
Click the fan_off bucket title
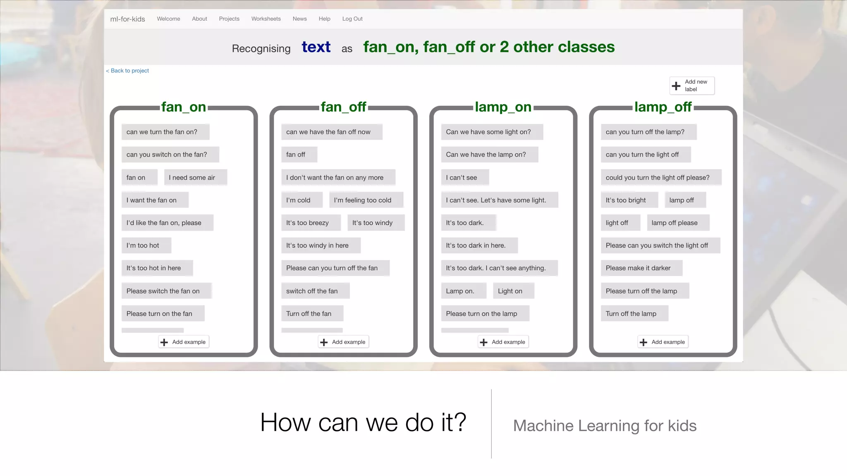pyautogui.click(x=343, y=107)
